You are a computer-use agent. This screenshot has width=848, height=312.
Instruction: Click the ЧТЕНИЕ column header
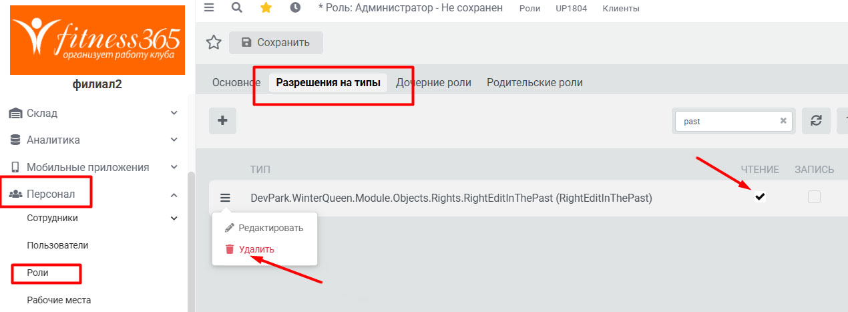pyautogui.click(x=760, y=170)
